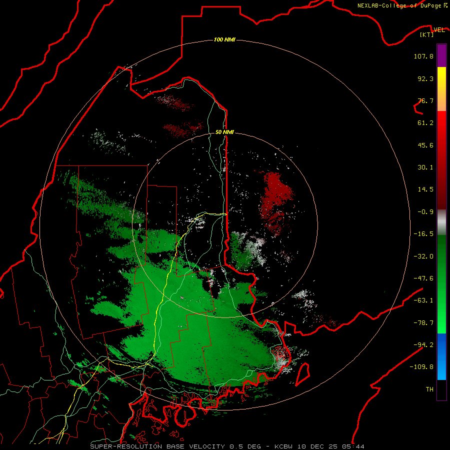The width and height of the screenshot is (450, 450).
Task: Click the 45.6 value on velocity scale
Action: click(x=425, y=145)
